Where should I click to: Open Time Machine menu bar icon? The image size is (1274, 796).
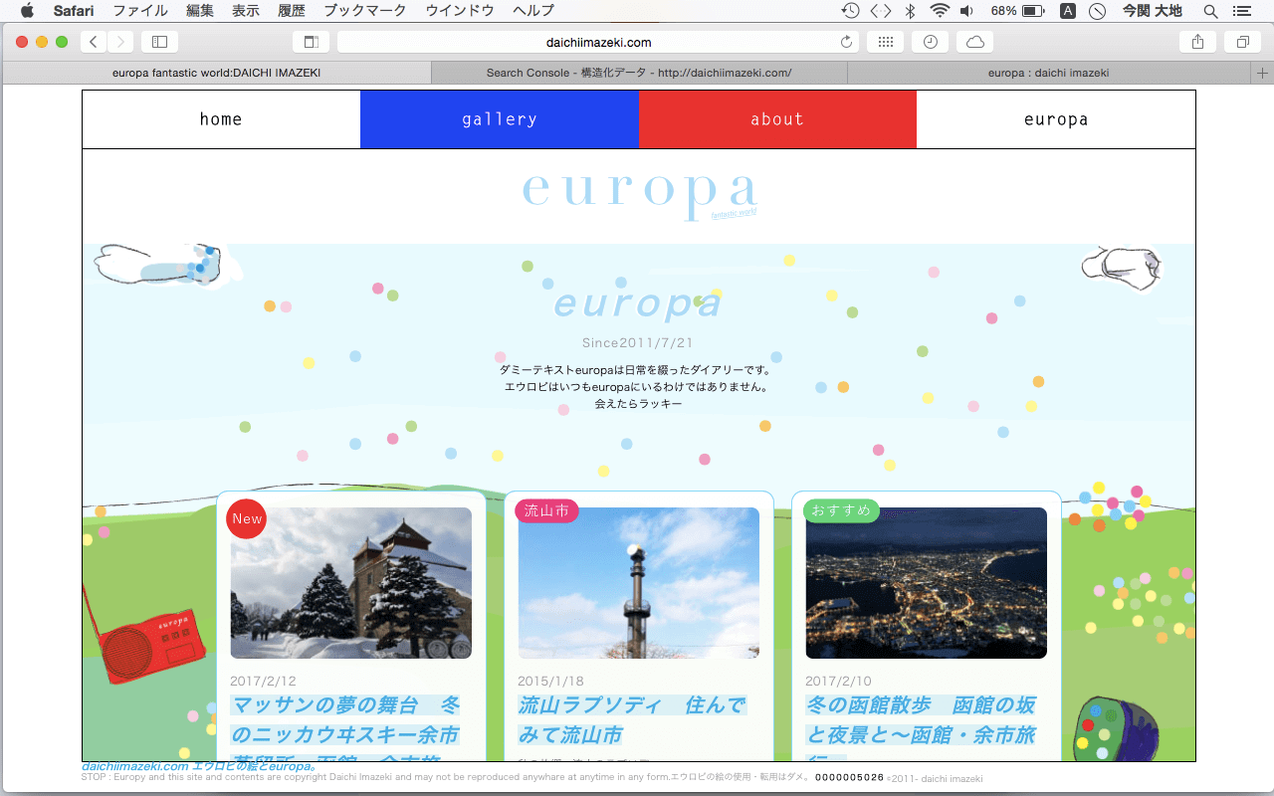tap(850, 11)
